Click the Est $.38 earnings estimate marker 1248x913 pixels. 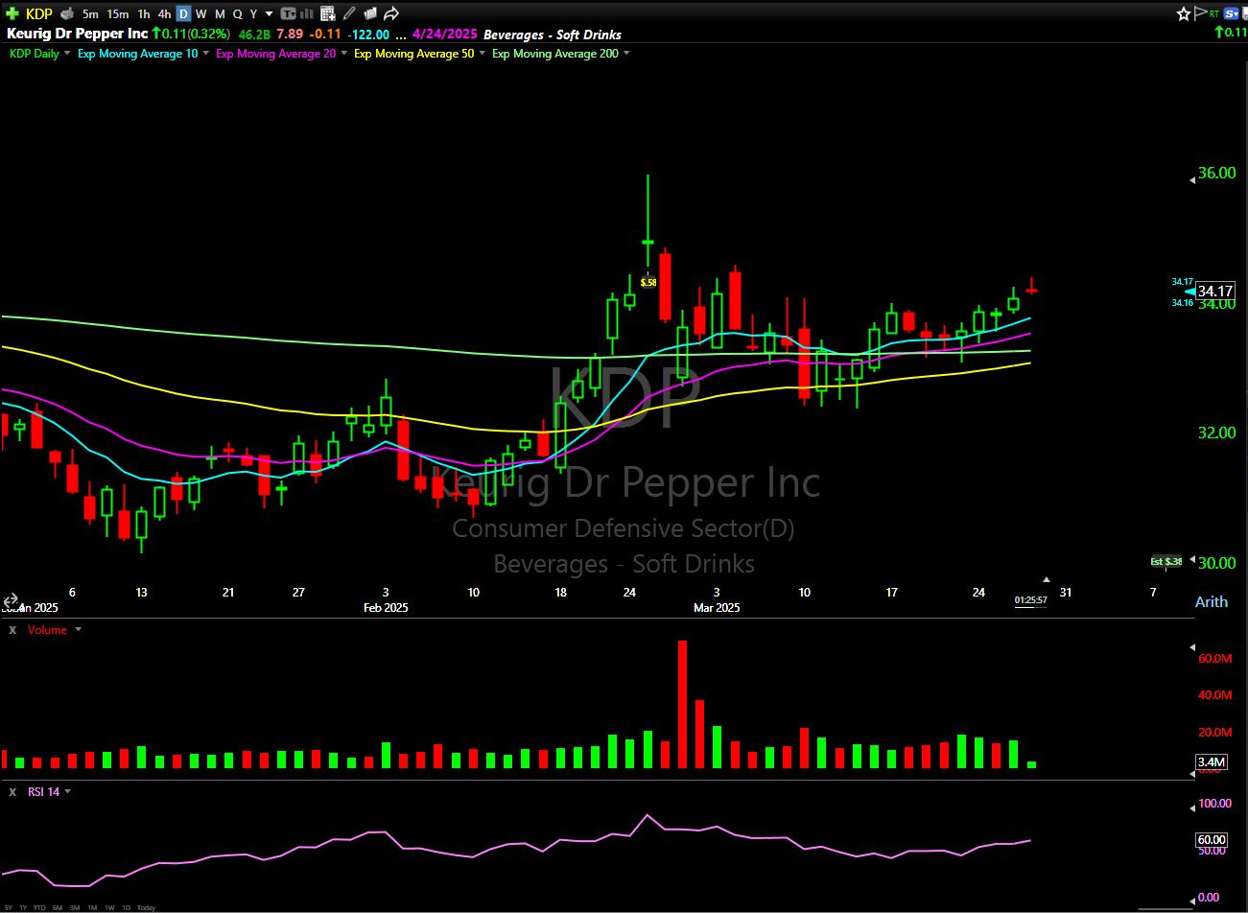(x=1166, y=561)
